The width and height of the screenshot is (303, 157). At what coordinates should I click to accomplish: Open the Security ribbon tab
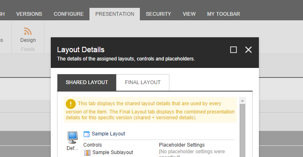pos(158,14)
